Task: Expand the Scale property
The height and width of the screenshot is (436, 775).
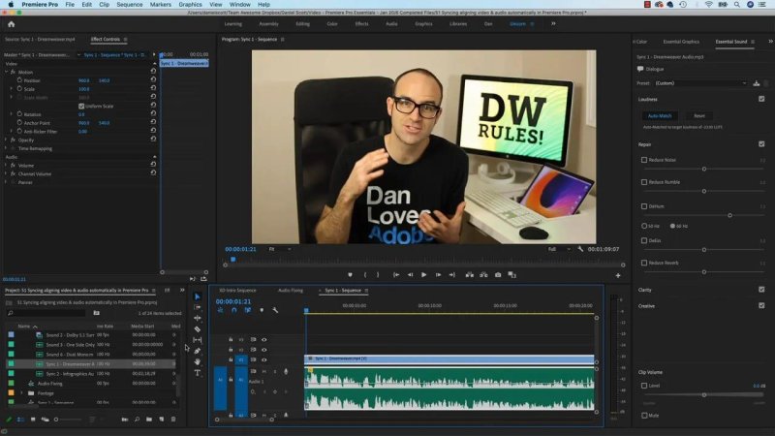Action: (x=12, y=89)
